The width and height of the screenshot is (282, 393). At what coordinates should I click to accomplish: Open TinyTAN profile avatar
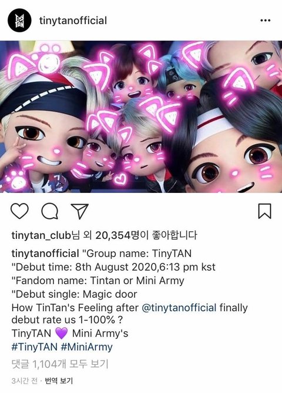pyautogui.click(x=19, y=21)
